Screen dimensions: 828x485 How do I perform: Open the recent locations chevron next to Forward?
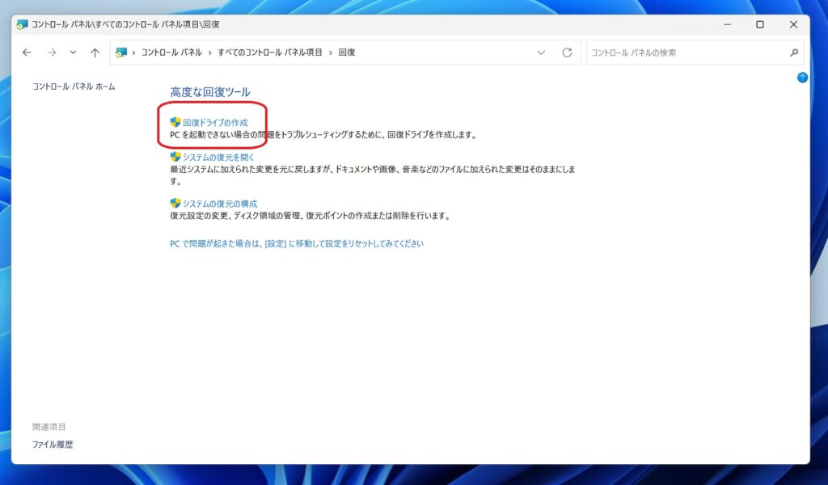(x=73, y=53)
